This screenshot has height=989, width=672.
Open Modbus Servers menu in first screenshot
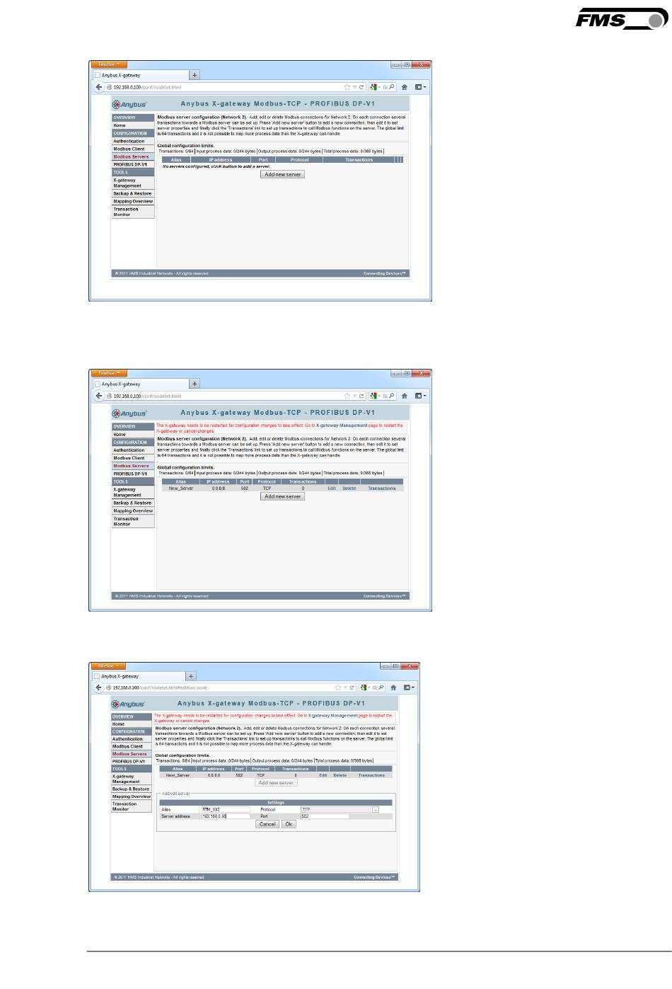tap(132, 156)
